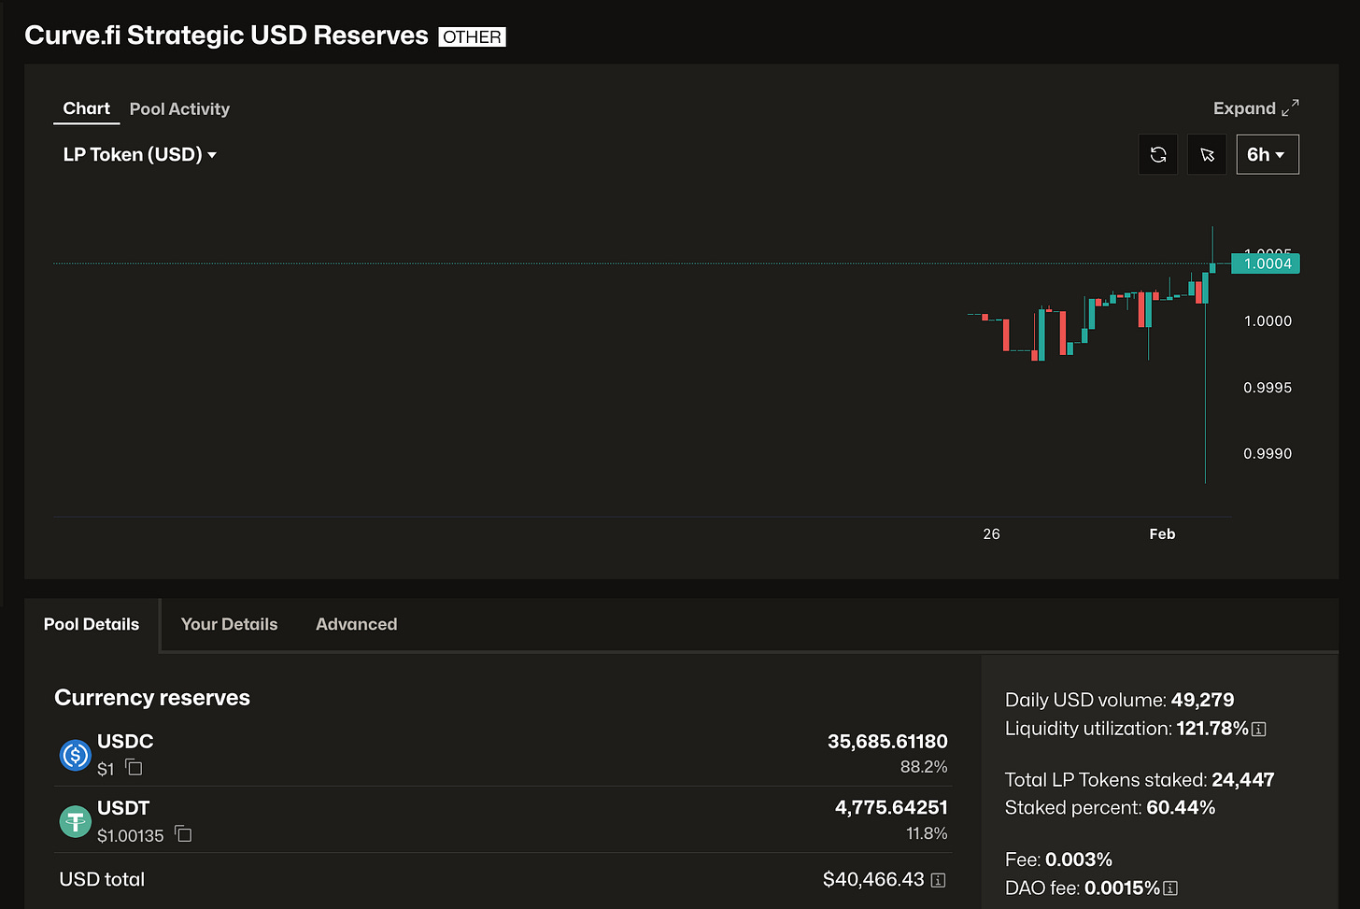The width and height of the screenshot is (1360, 909).
Task: Click the OTHER pool tag
Action: point(472,36)
